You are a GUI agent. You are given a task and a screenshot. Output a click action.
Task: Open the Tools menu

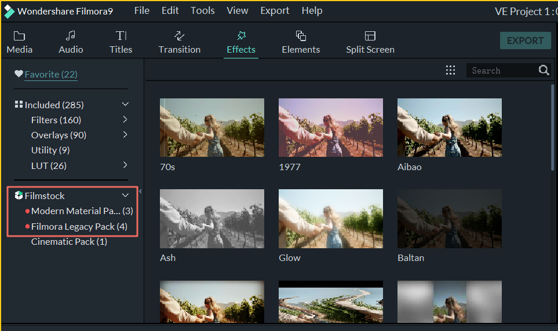tap(202, 10)
